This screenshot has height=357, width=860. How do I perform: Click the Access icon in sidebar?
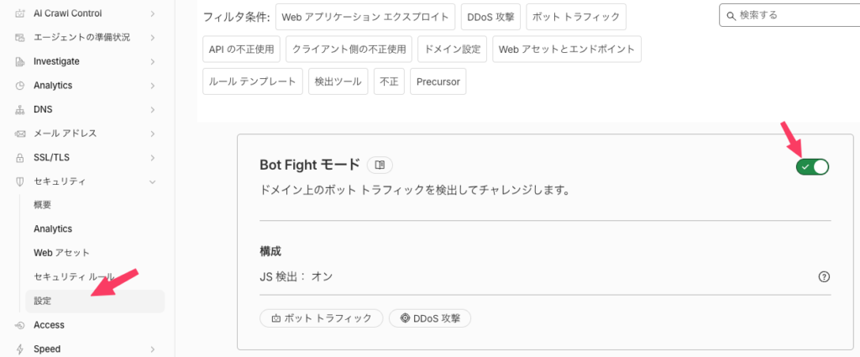[20, 325]
